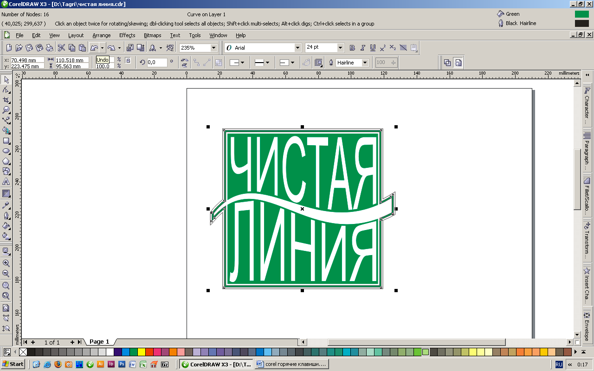The height and width of the screenshot is (371, 594).
Task: Toggle Bold formatting
Action: coord(352,48)
